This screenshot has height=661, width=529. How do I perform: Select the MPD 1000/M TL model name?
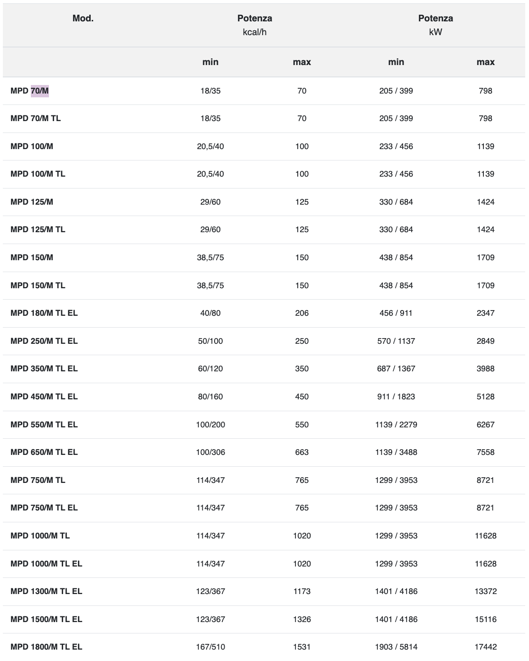40,536
